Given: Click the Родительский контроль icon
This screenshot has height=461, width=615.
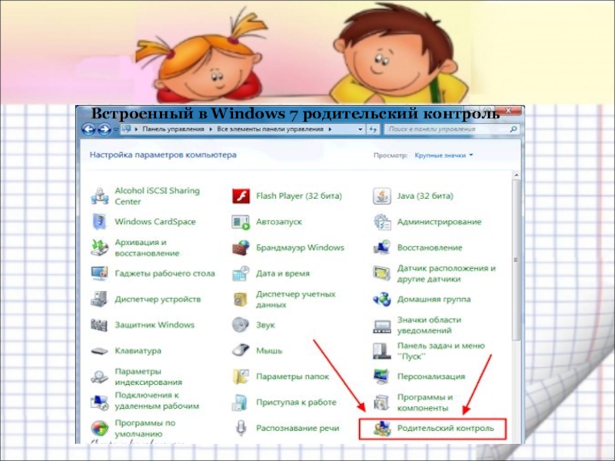Looking at the screenshot, I should pos(381,429).
